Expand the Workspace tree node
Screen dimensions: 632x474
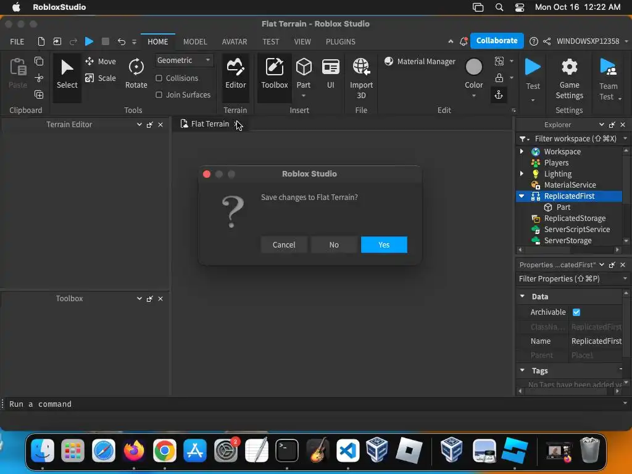(x=522, y=151)
